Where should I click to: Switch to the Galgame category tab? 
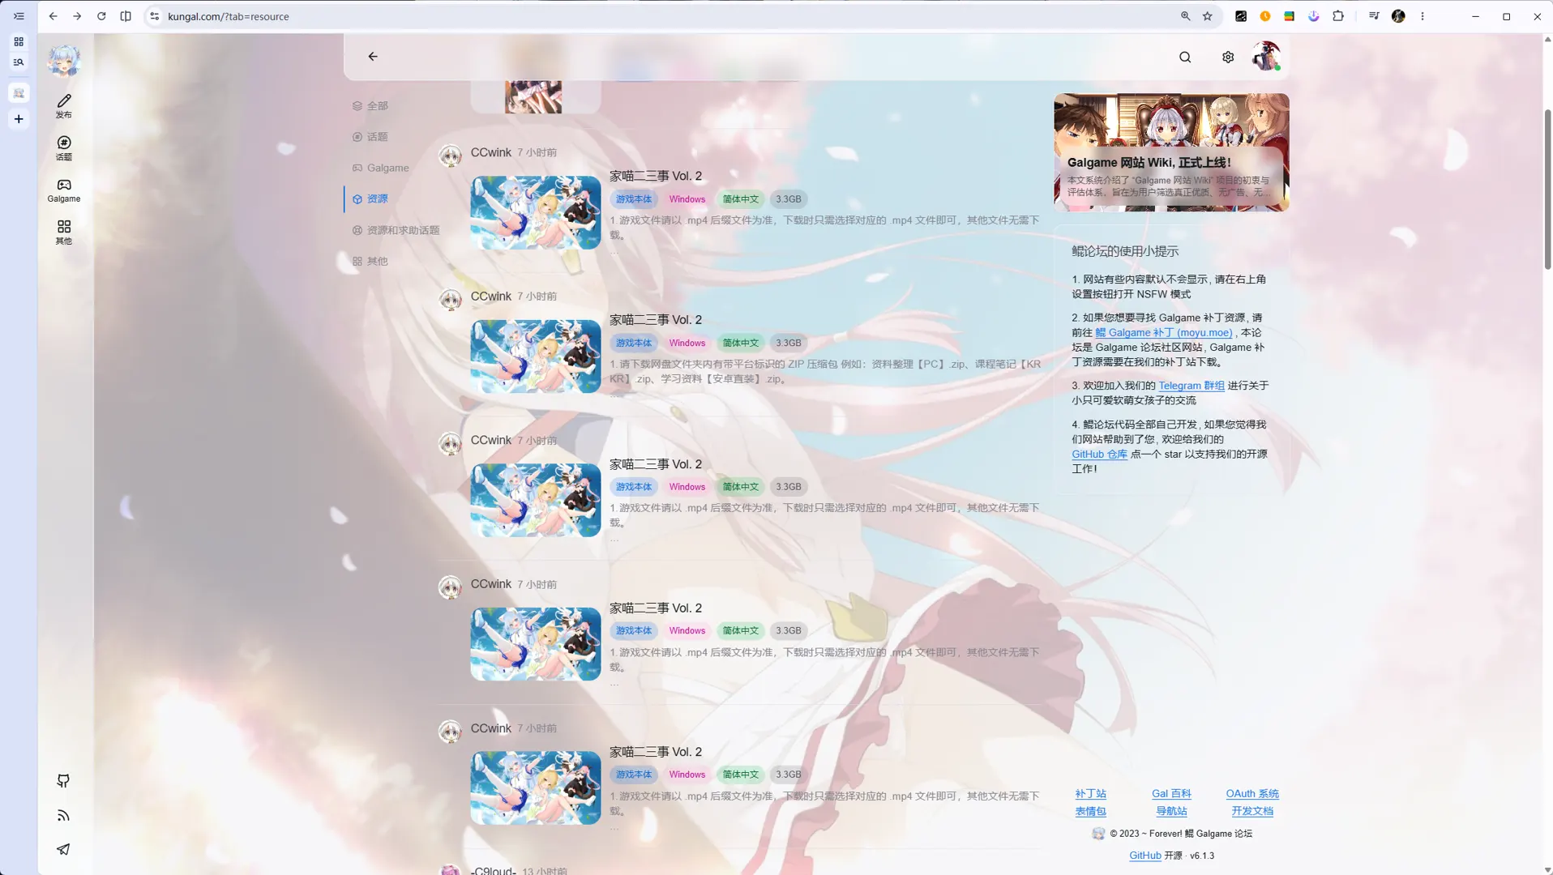(x=381, y=168)
